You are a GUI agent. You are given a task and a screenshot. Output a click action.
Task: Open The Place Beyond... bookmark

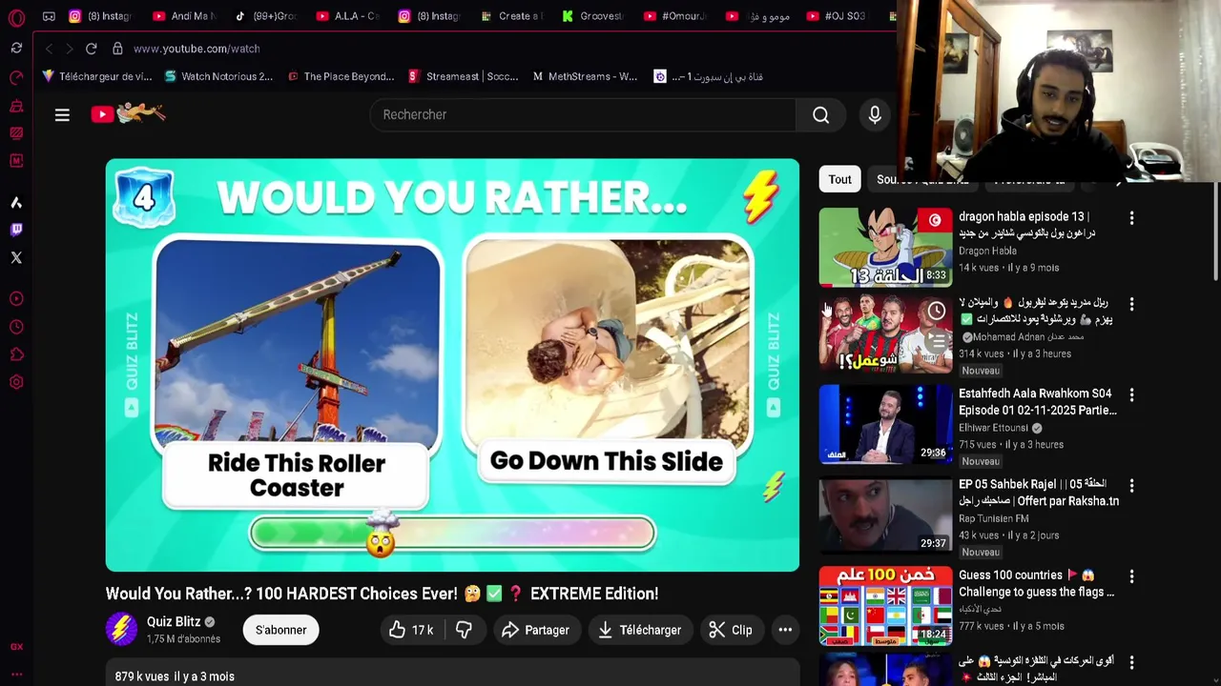pos(341,76)
